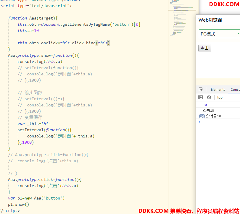240x214 pixels.
Task: Click the onclick bind(this) line
Action: [64, 43]
